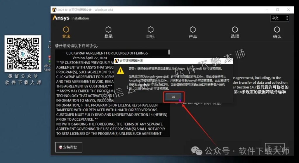
Task: Click OK in the license manager shutdown dialog
Action: coord(173,97)
